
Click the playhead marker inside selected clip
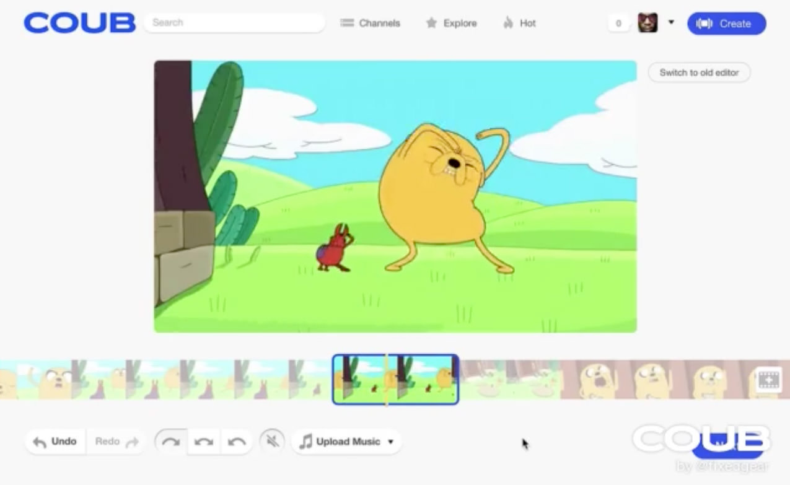tap(387, 379)
